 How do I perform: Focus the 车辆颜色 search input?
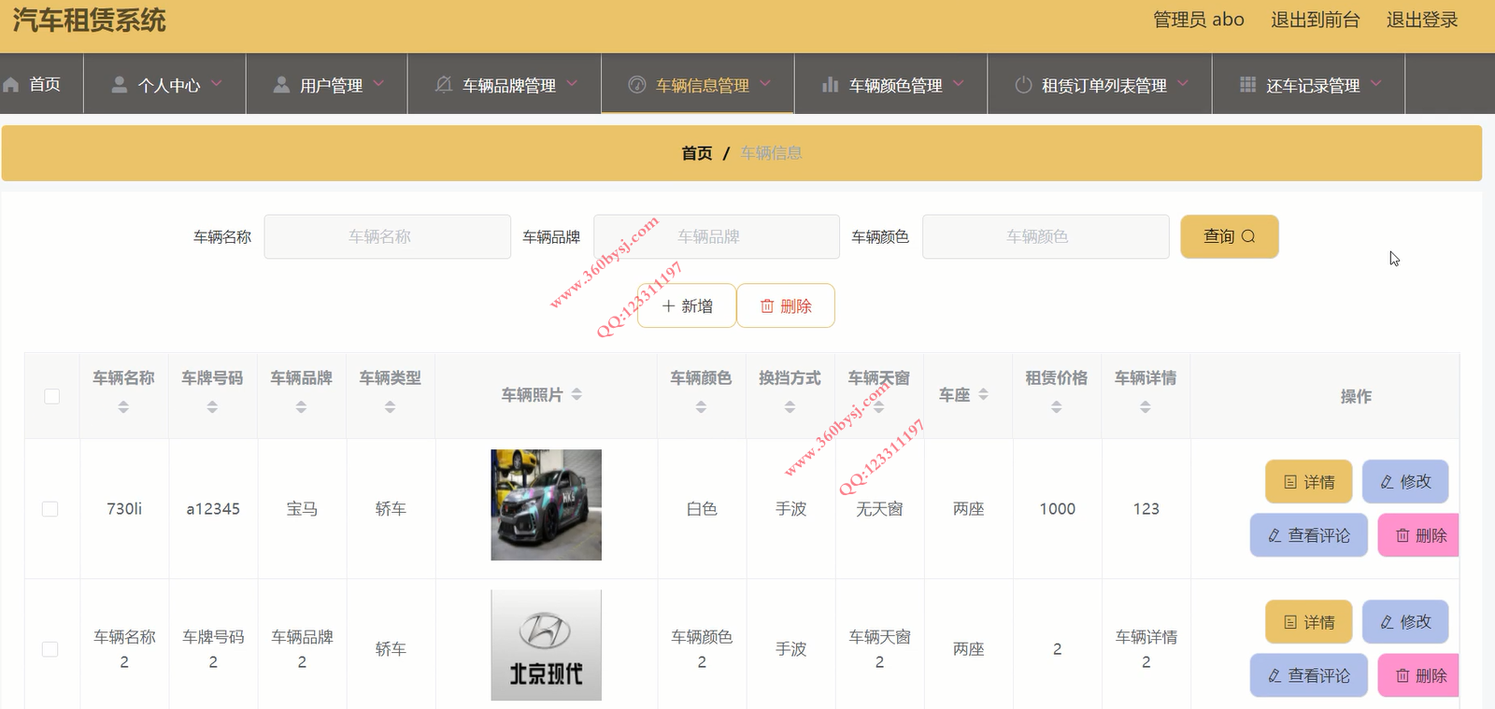(1046, 236)
